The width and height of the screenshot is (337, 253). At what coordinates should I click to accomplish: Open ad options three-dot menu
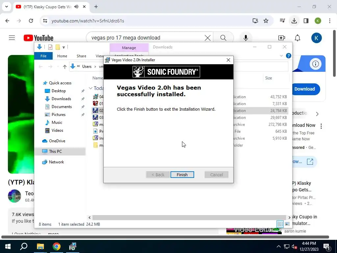pyautogui.click(x=321, y=126)
